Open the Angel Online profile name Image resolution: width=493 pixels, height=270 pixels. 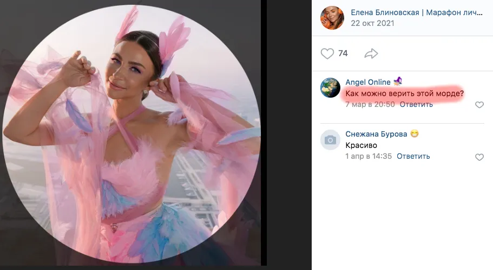[367, 82]
